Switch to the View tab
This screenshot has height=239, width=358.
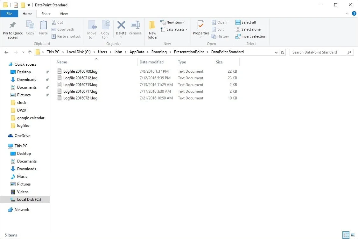(64, 14)
